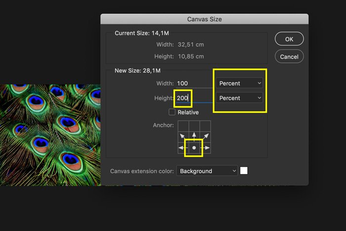Expand Canvas extension color dropdown
346x231 pixels.
click(x=207, y=171)
